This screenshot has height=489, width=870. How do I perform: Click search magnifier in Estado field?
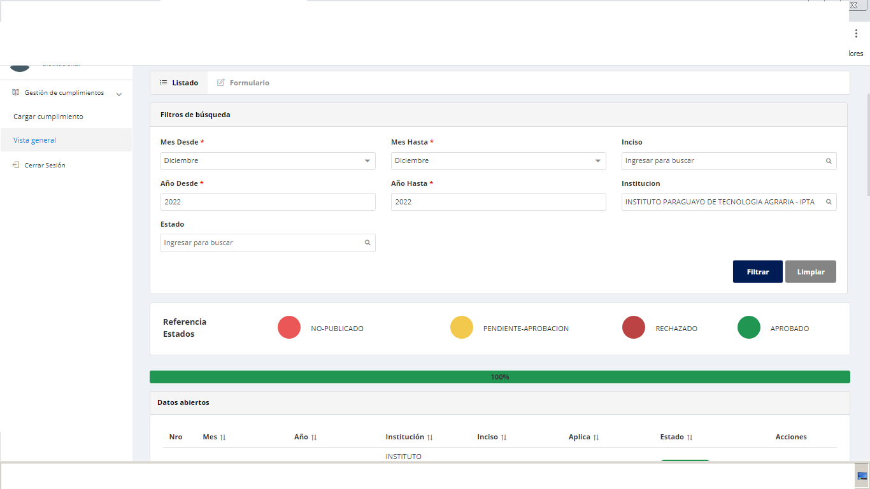click(x=367, y=243)
